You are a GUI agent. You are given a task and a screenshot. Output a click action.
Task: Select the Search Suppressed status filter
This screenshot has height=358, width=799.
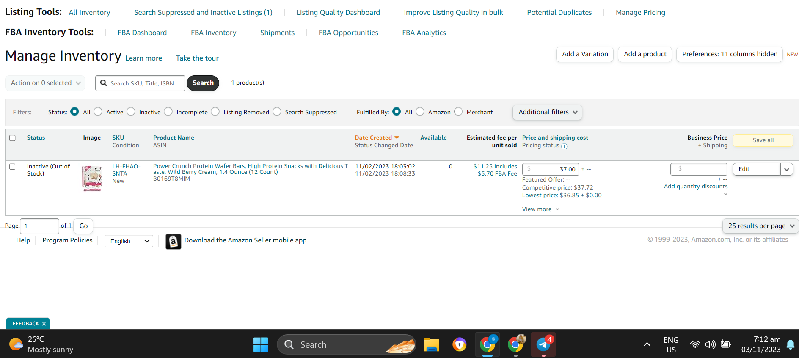(277, 112)
